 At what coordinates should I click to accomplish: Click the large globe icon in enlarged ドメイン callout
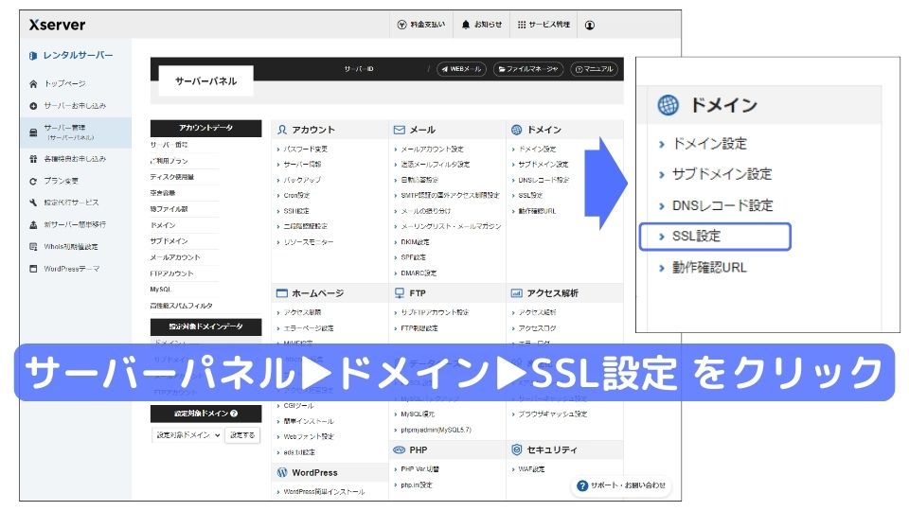coord(668,105)
